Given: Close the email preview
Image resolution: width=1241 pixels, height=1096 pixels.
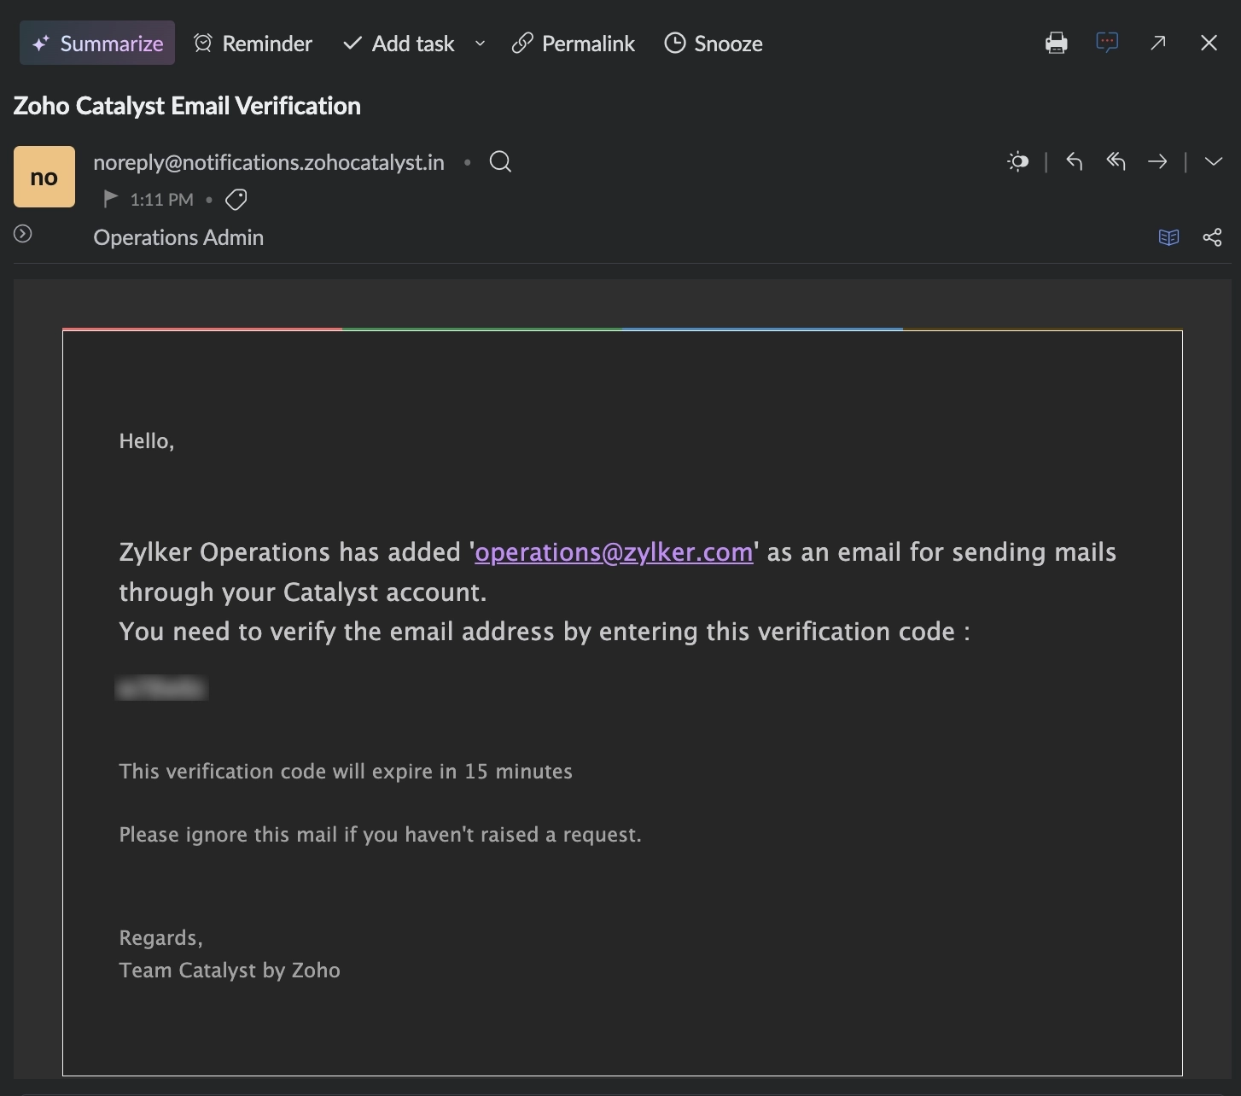Looking at the screenshot, I should point(1209,43).
